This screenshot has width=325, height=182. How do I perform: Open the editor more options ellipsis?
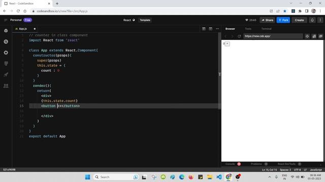(217, 29)
